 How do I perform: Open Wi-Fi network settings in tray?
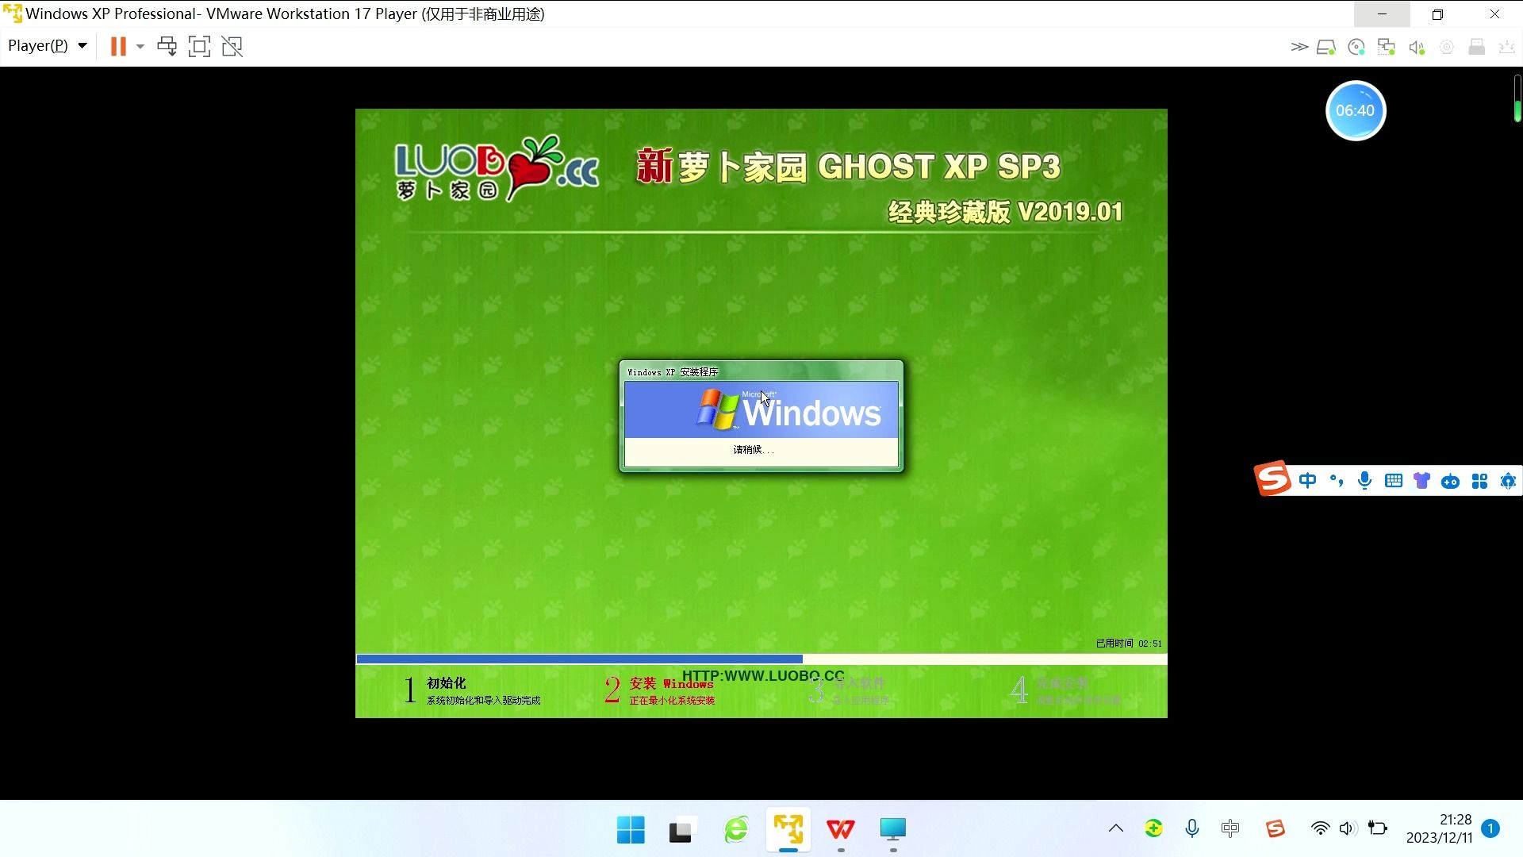1320,828
